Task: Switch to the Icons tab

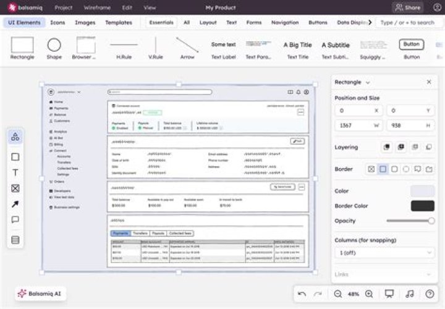Action: click(57, 22)
